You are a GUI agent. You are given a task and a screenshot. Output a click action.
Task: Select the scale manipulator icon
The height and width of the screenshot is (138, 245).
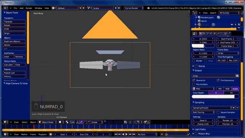pos(88,122)
